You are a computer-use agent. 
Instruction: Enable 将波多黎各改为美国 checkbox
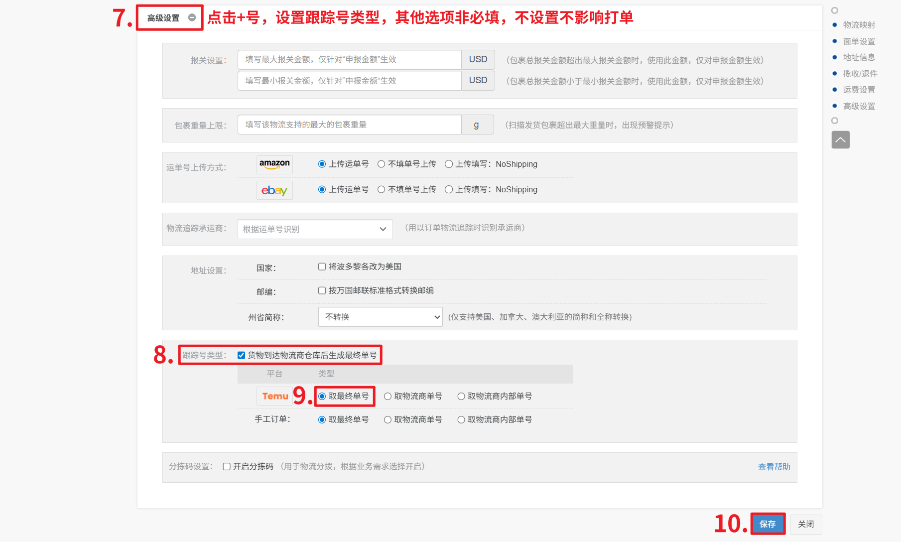point(322,267)
